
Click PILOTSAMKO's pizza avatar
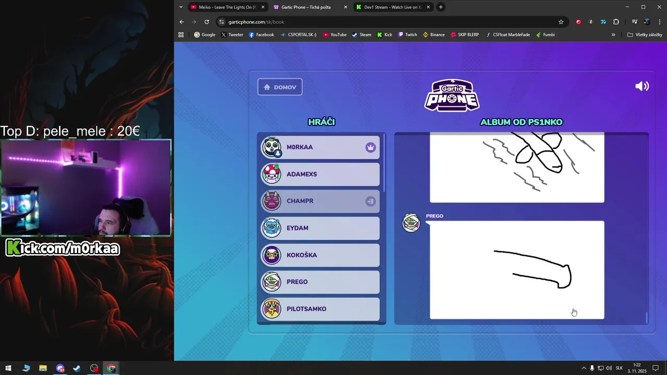271,309
